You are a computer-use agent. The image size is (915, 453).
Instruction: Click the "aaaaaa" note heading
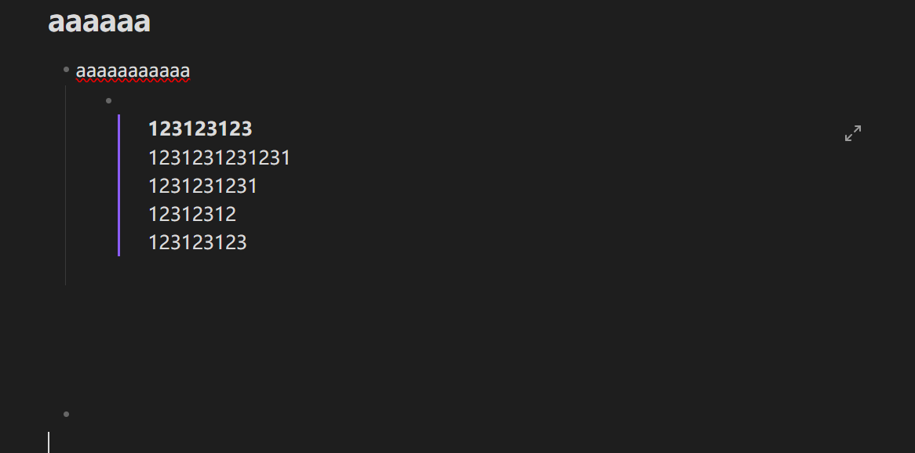click(99, 22)
